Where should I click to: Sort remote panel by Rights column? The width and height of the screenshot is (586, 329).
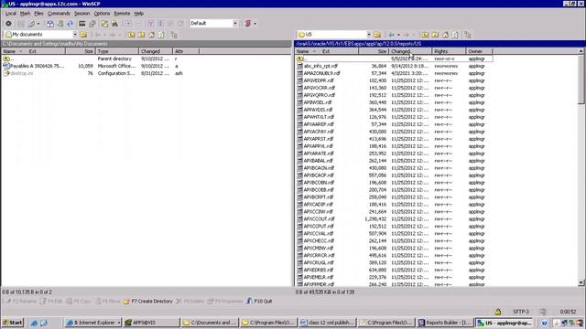pos(449,51)
